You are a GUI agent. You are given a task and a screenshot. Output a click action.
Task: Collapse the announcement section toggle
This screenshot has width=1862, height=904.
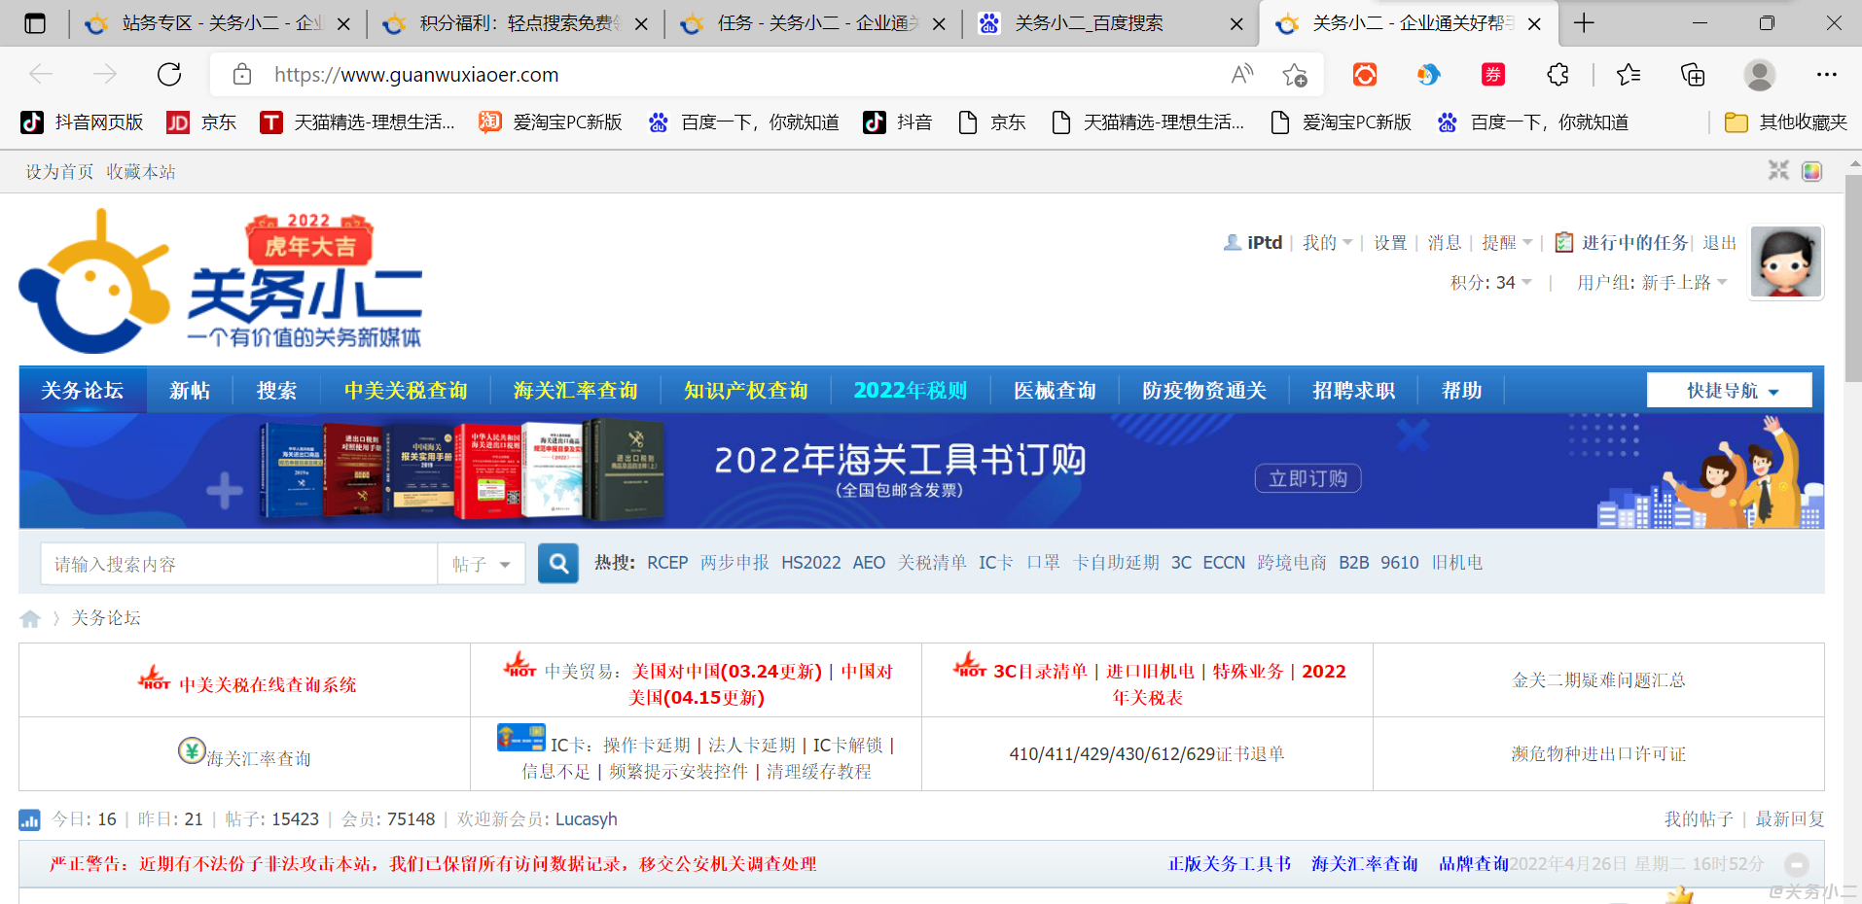(1797, 864)
